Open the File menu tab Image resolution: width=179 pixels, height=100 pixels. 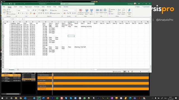coord(4,7)
